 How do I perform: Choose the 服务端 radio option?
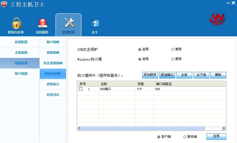185,137
